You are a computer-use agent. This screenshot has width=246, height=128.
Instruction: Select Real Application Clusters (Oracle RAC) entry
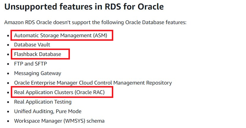click(x=59, y=92)
